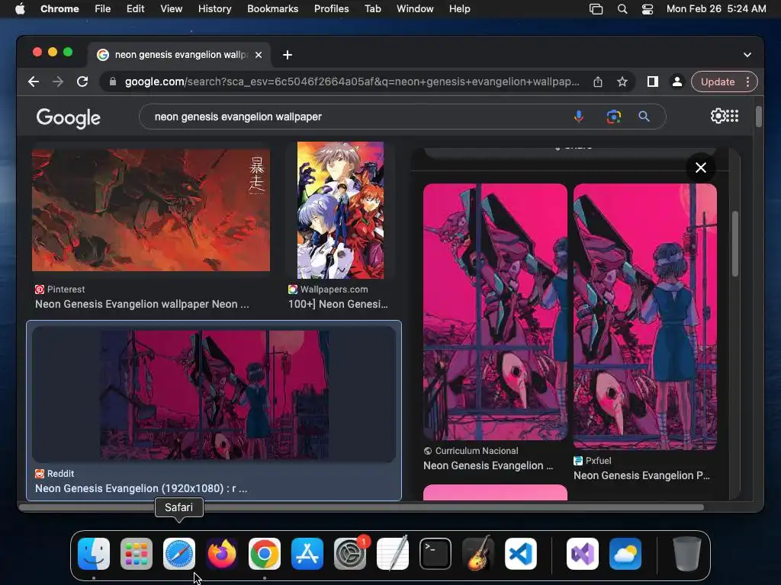Open the Edit menu

tap(135, 9)
